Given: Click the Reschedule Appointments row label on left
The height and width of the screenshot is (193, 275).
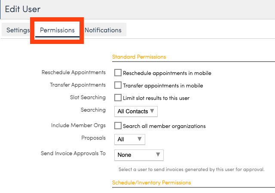Looking at the screenshot, I should coord(73,72).
